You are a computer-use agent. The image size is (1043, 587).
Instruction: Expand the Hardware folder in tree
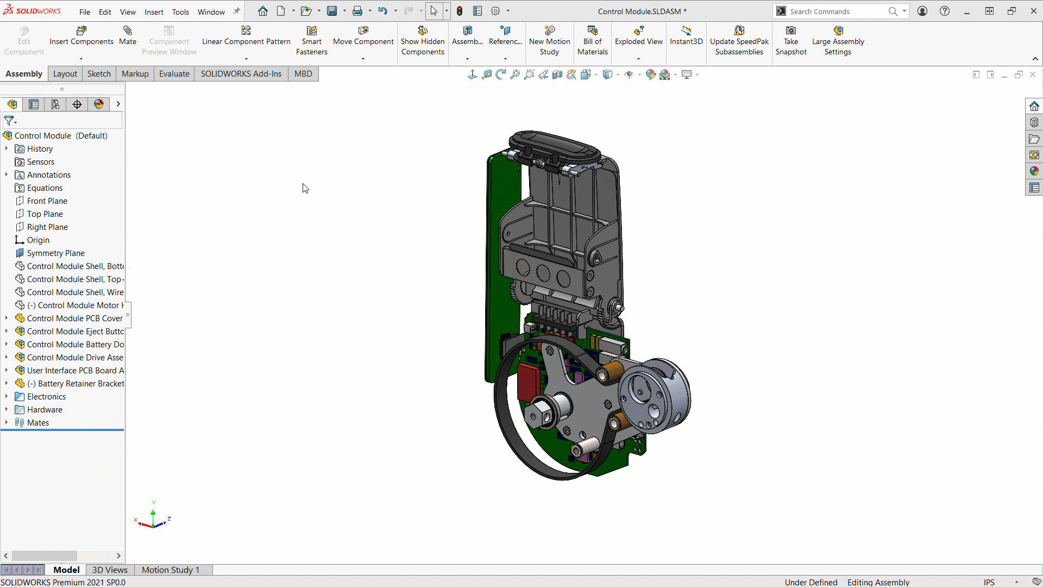coord(7,409)
